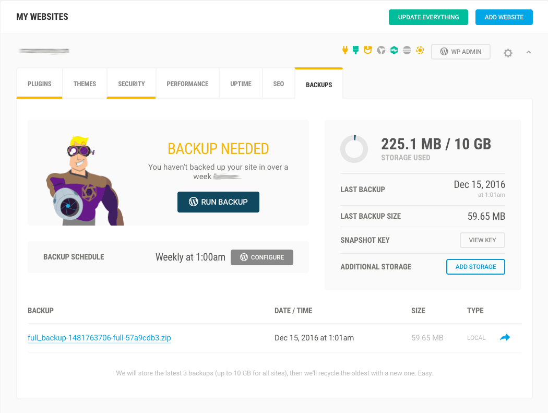Click the Run Backup button
The height and width of the screenshot is (413, 548).
coord(219,202)
